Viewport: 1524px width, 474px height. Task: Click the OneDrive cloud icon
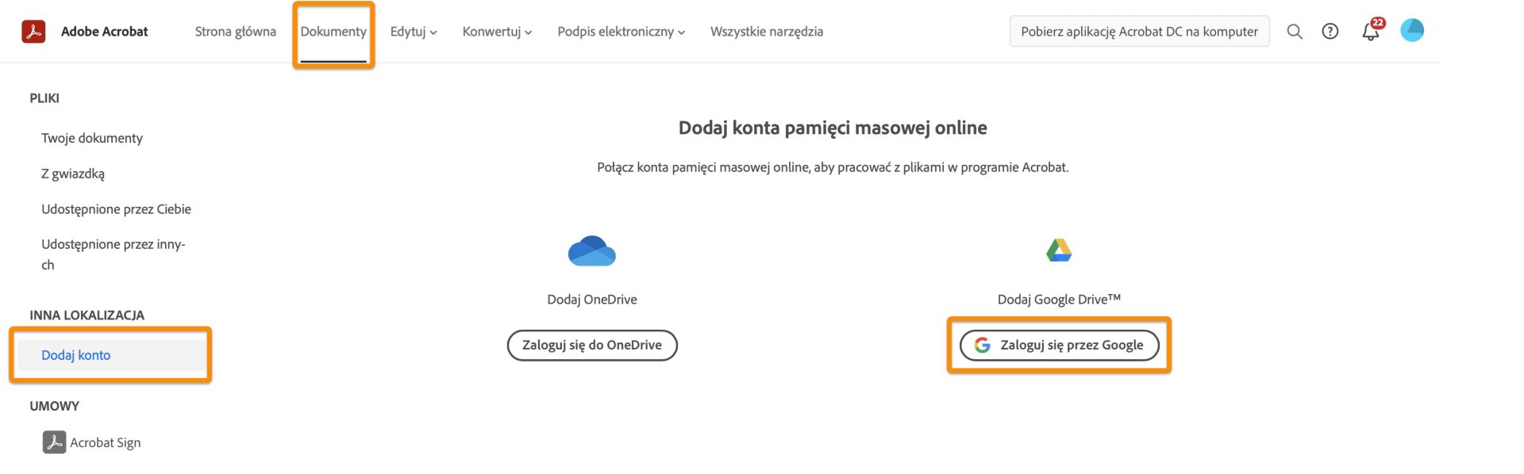(x=592, y=250)
